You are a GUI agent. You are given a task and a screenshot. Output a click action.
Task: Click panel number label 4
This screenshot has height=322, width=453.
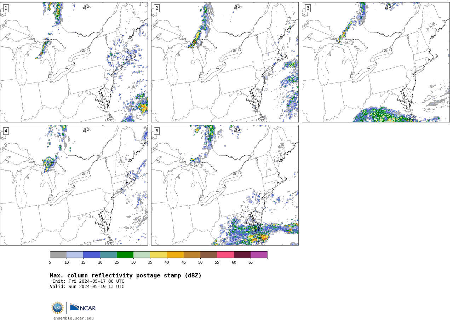6,131
